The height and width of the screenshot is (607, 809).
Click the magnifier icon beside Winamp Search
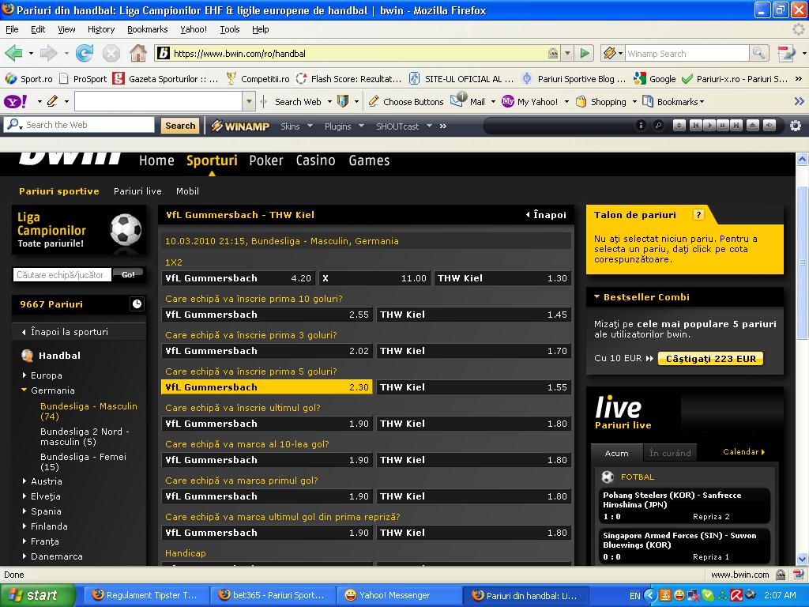tap(758, 53)
